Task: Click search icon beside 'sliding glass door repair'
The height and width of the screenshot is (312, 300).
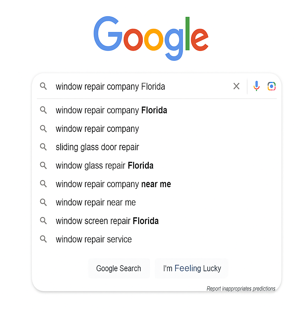Action: 43,147
